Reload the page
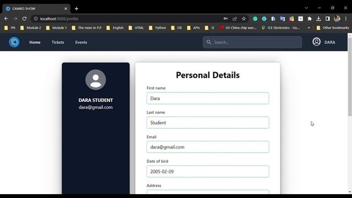352x198 pixels. pyautogui.click(x=24, y=19)
